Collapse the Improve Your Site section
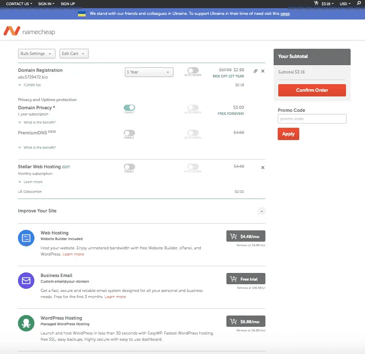The width and height of the screenshot is (365, 354). point(262,211)
